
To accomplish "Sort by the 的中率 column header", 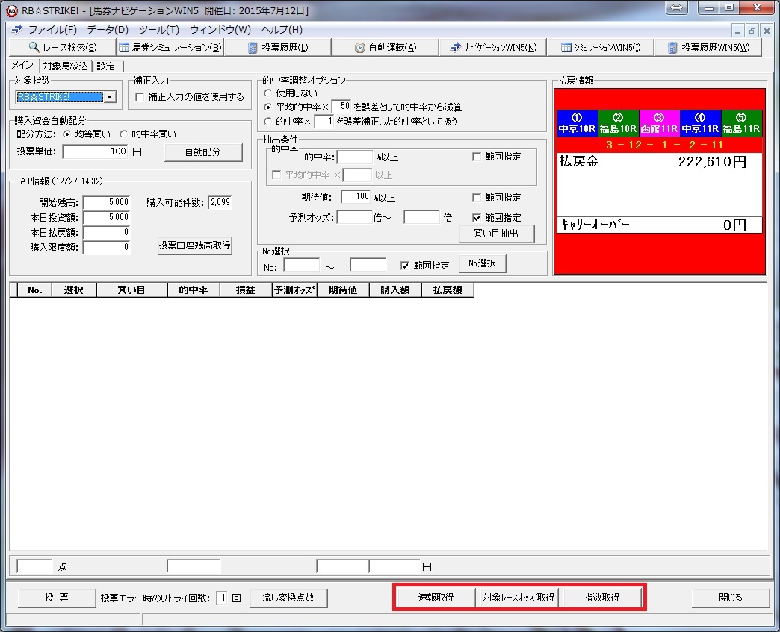I will pos(194,290).
